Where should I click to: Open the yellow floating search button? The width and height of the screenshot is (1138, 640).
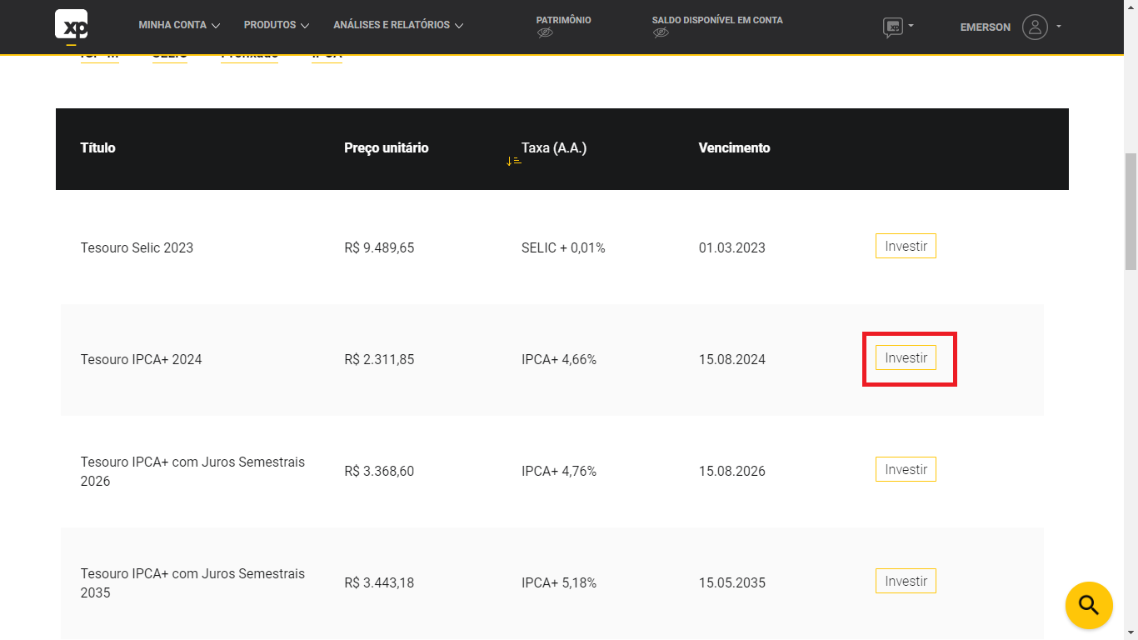coord(1089,605)
